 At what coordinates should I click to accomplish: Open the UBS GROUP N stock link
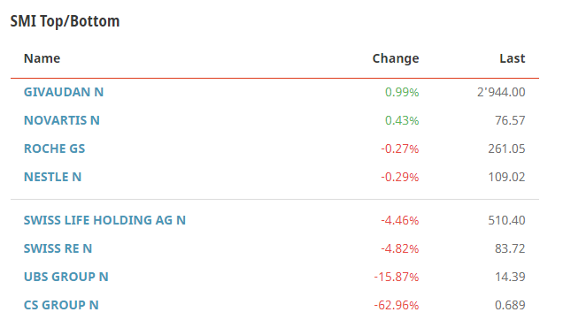[66, 277]
